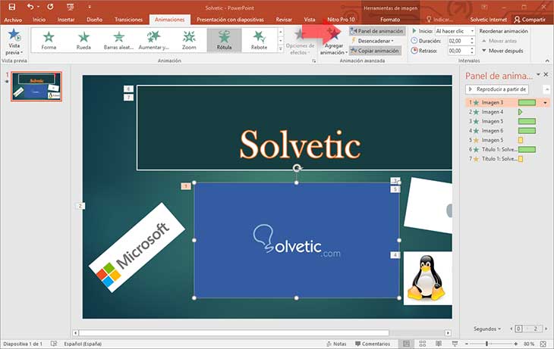Apply the Barras aleatorias animation

(x=118, y=41)
